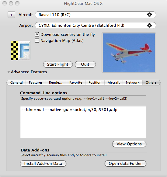This screenshot has width=167, height=177.
Task: Click the View Options button
Action: coord(129,144)
